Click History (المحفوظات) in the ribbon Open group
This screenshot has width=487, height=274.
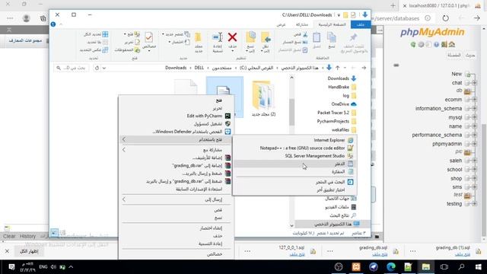pos(127,49)
